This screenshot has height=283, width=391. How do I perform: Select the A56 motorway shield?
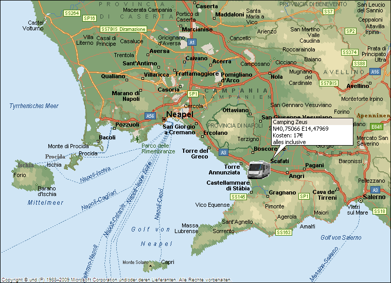[150, 116]
